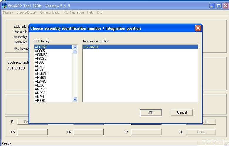Click the WinKFP title bar icon
This screenshot has height=146, width=229.
pos(4,6)
